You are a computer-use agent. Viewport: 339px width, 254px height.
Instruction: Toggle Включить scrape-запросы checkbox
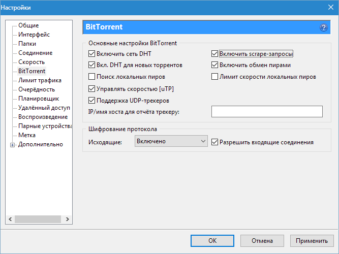(x=214, y=54)
